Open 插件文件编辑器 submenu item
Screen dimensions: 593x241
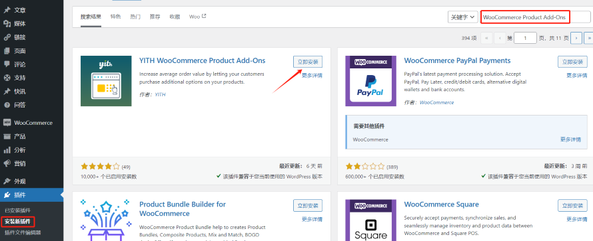click(23, 232)
